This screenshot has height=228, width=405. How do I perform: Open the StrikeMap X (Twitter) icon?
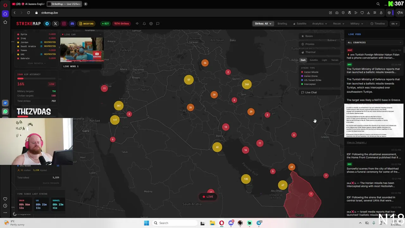point(55,23)
